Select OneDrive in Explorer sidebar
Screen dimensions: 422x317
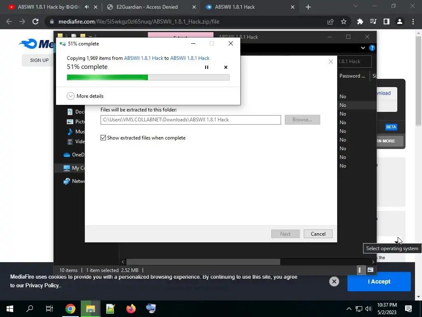point(74,155)
